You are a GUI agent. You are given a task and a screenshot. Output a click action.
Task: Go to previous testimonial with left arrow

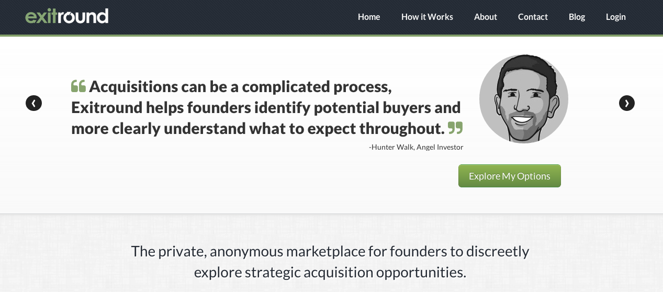point(33,103)
